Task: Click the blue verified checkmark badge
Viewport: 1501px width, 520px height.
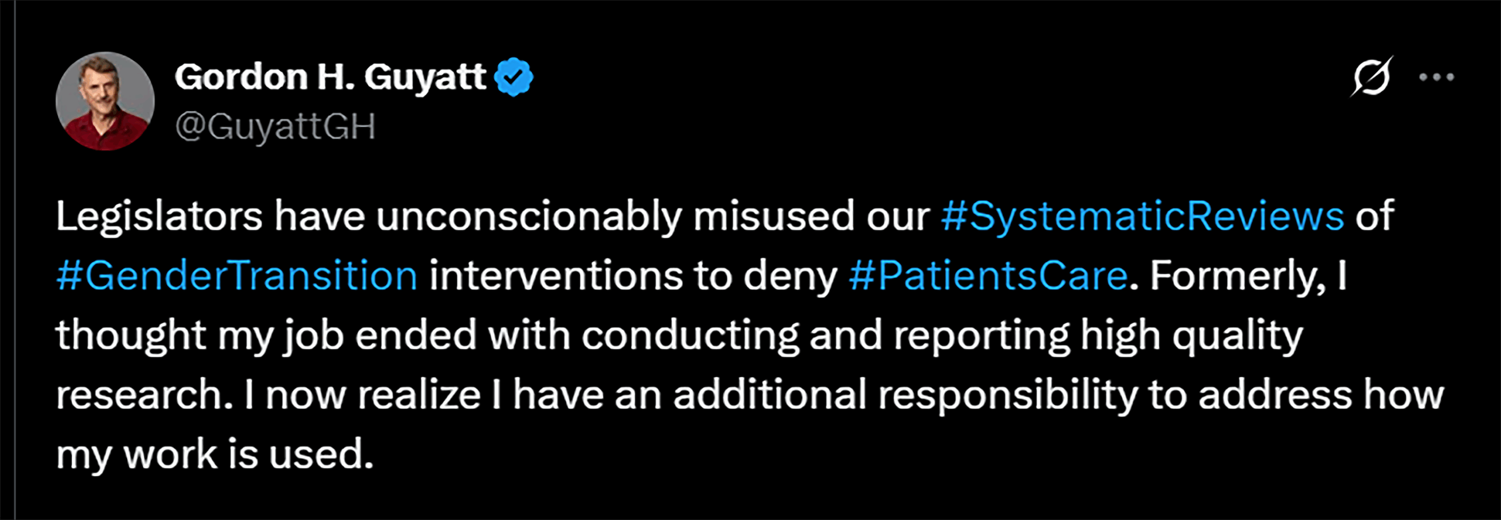Action: pyautogui.click(x=514, y=77)
